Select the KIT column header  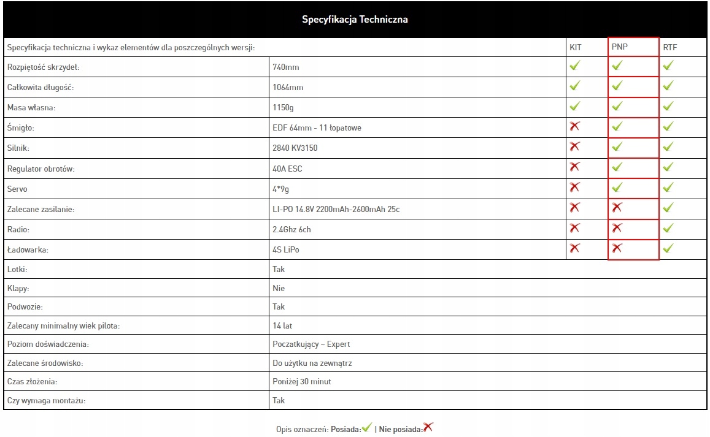pos(576,47)
